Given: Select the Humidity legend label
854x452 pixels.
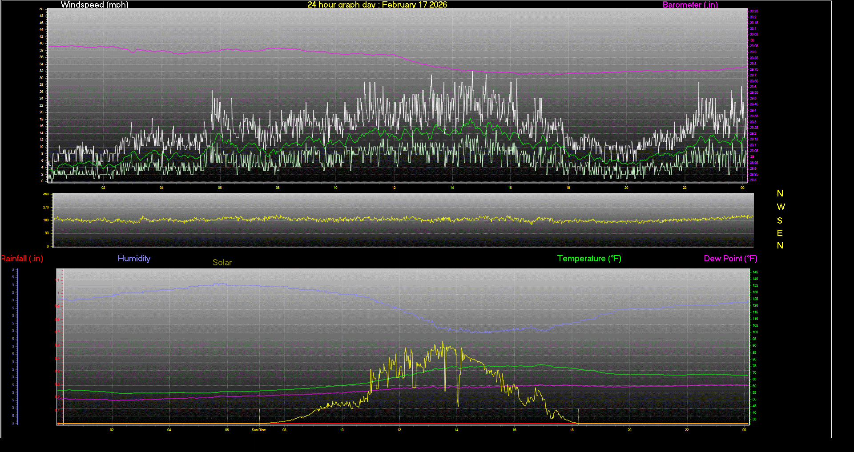Looking at the screenshot, I should 134,259.
